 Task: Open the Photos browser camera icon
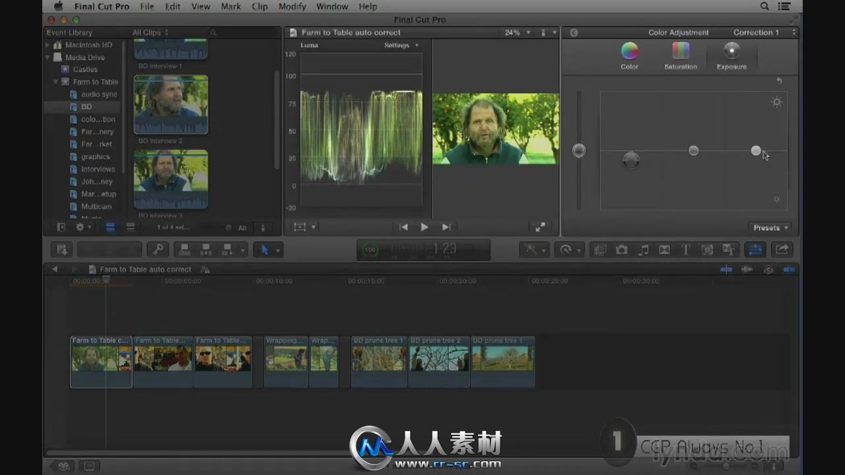click(621, 250)
